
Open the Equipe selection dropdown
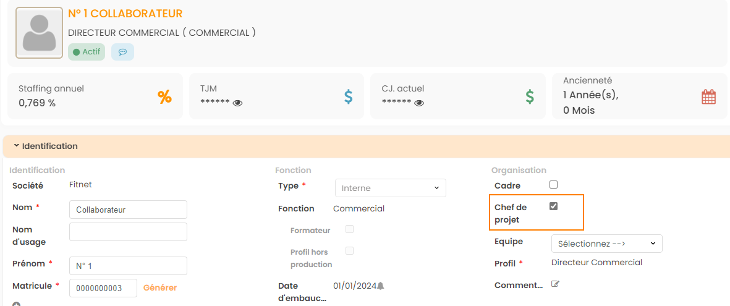(x=606, y=244)
